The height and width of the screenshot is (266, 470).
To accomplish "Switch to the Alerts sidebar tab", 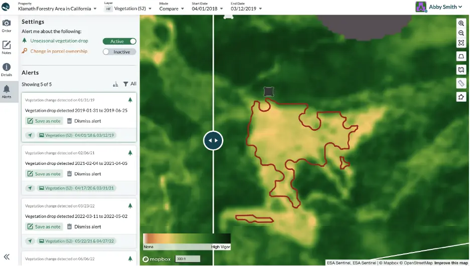I will coord(7,92).
